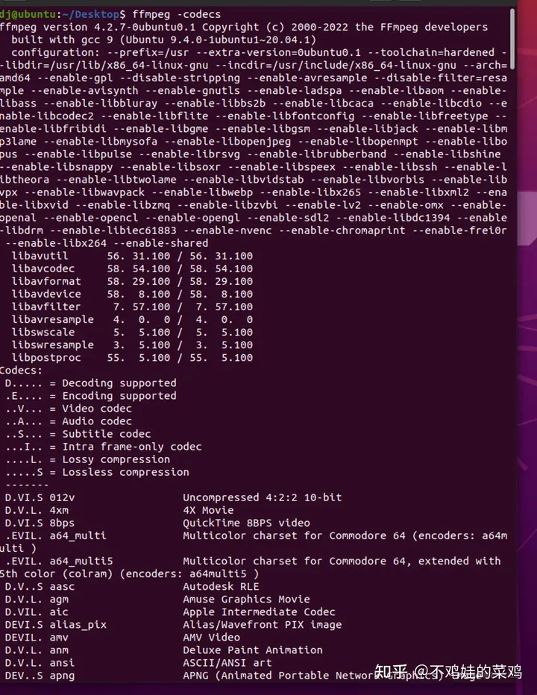This screenshot has width=537, height=695.
Task: Click the terminal scrollbar thumb
Action: [x=512, y=39]
